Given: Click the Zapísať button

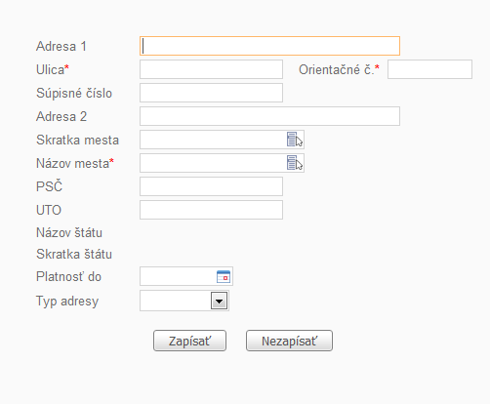Looking at the screenshot, I should coord(189,341).
